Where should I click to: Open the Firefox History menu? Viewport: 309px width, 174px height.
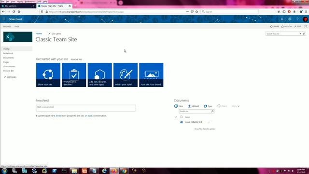coord(20,1)
